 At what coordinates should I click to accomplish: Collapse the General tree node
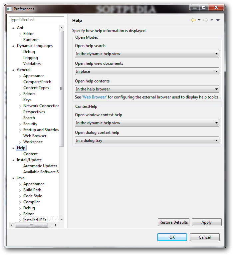click(13, 70)
